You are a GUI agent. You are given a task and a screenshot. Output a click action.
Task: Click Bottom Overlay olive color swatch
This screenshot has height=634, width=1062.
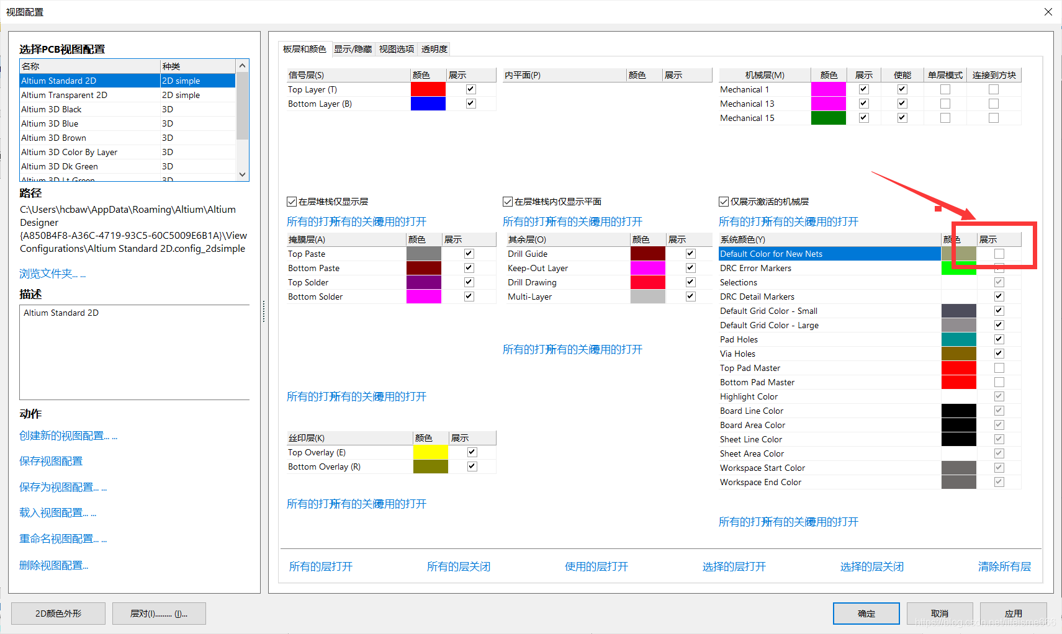[431, 467]
